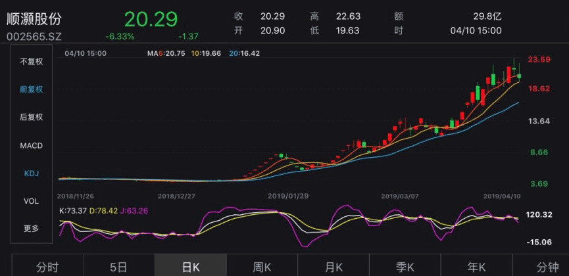Select the 前复权 price adjustment option
This screenshot has width=569, height=276.
point(31,89)
